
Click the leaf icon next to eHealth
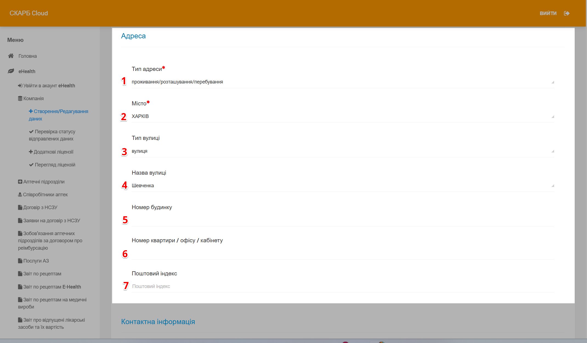[11, 71]
